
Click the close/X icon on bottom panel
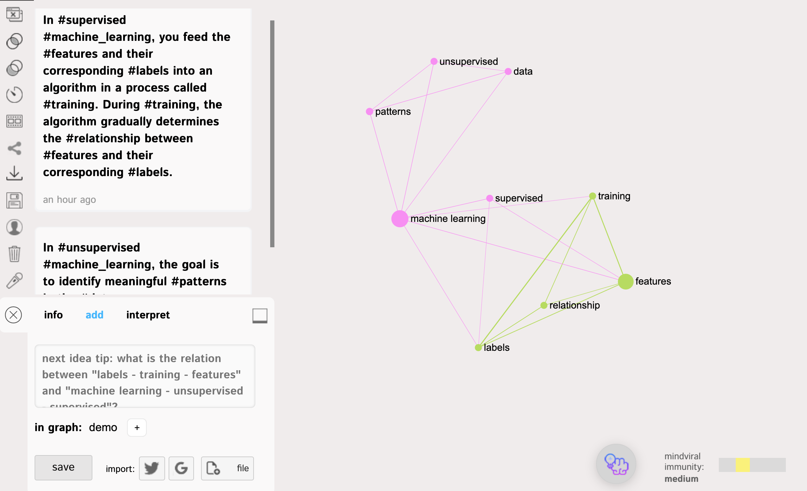[13, 314]
